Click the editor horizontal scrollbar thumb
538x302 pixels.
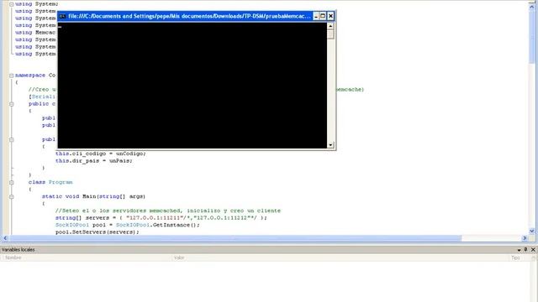pos(235,238)
